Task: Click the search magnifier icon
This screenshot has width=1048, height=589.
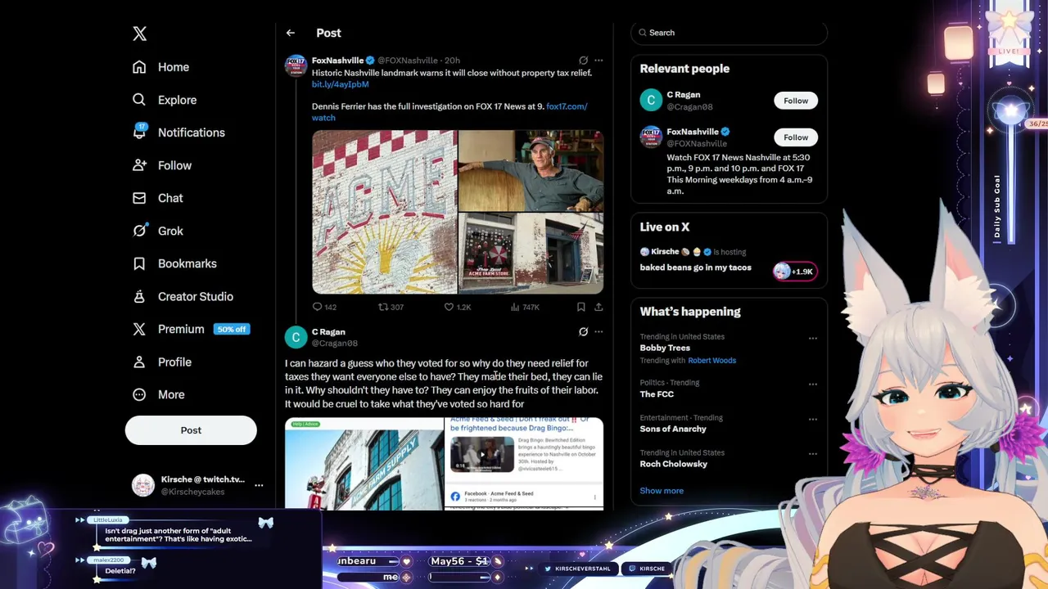Action: tap(643, 33)
